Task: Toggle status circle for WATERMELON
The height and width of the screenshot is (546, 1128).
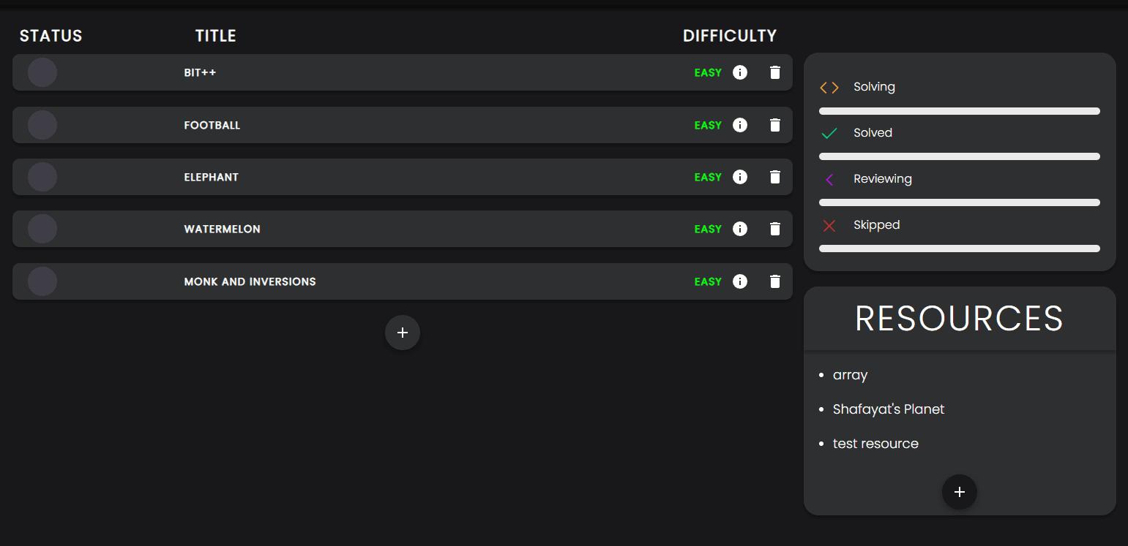Action: click(42, 229)
